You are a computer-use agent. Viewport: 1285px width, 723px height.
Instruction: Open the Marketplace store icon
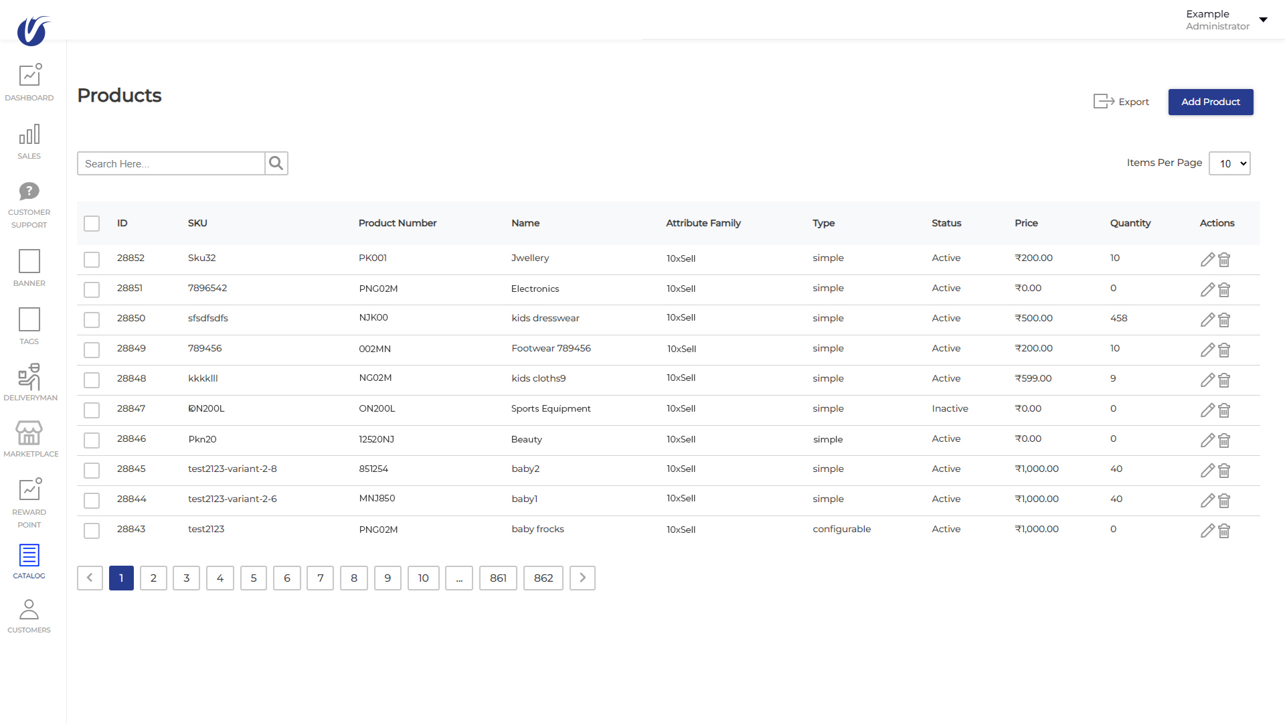(x=29, y=433)
